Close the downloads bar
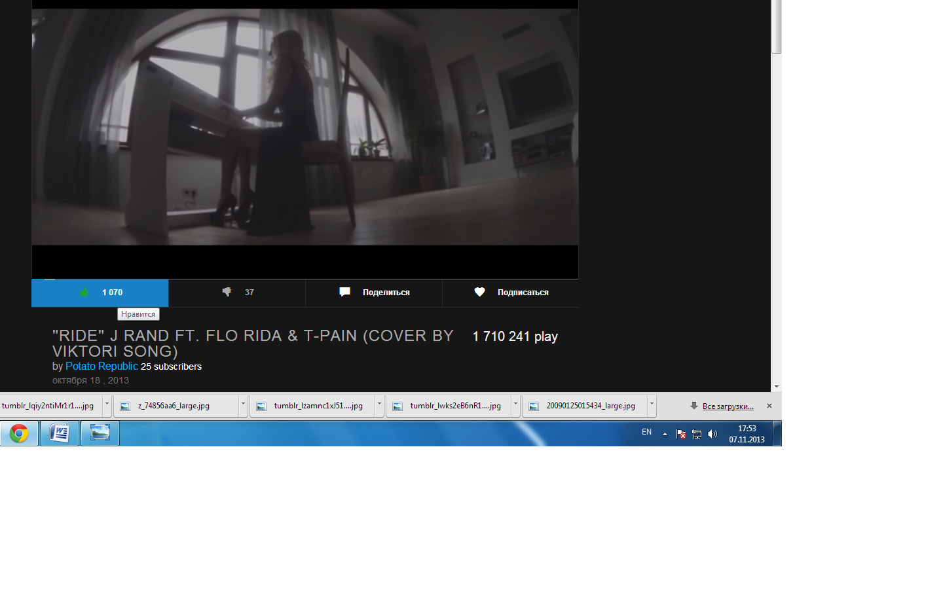This screenshot has width=943, height=589. [769, 406]
